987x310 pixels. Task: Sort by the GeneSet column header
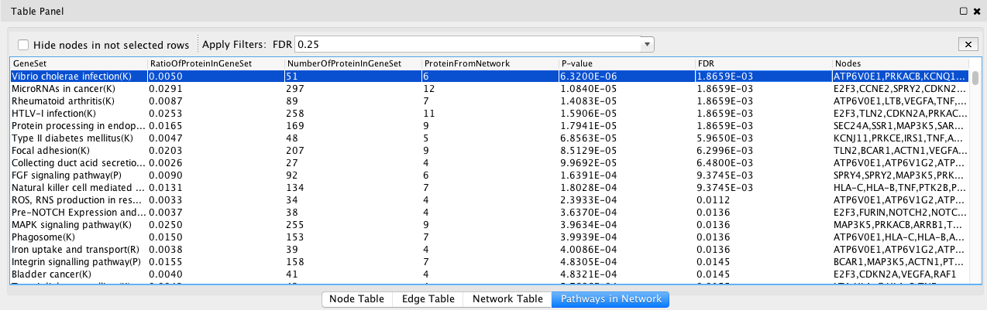coord(78,63)
